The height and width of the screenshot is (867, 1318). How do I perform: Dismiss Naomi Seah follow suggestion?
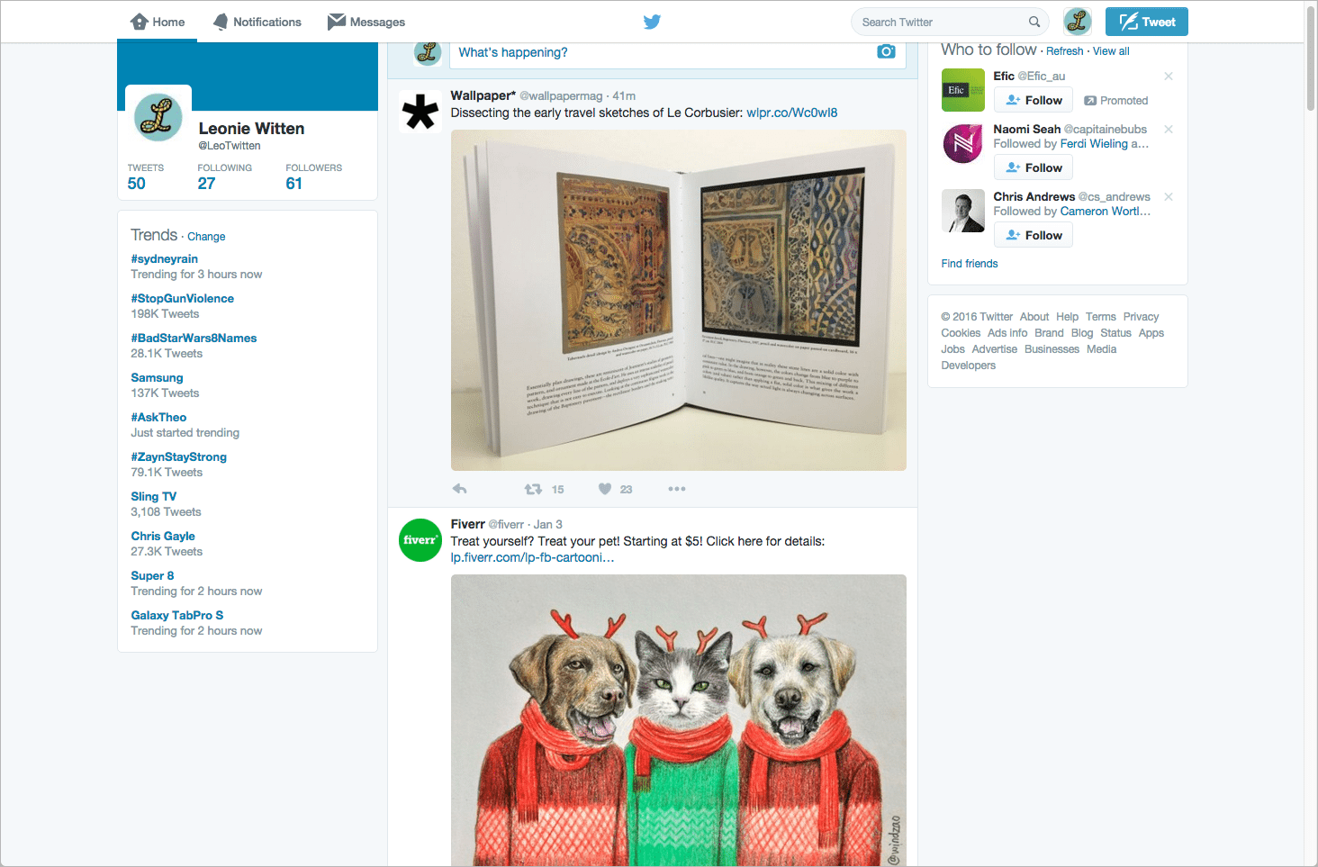coord(1169,130)
